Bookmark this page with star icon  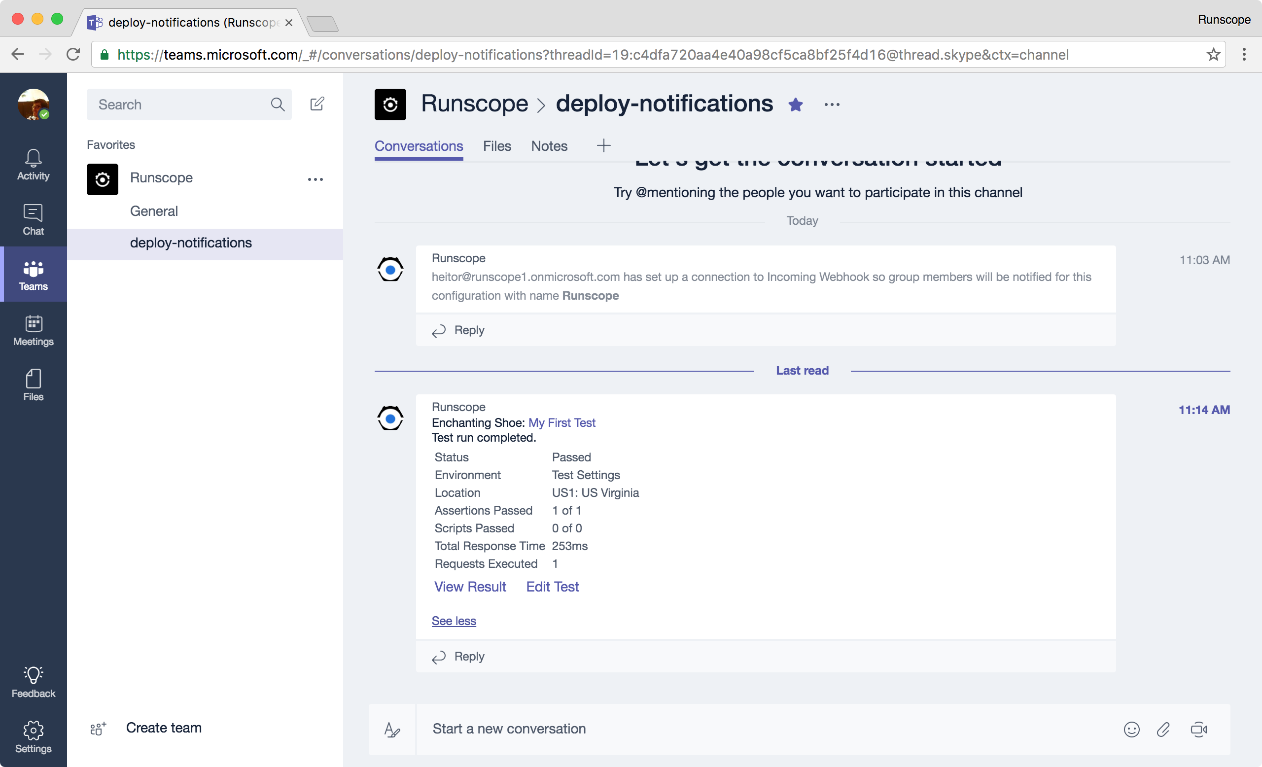[x=1213, y=54]
